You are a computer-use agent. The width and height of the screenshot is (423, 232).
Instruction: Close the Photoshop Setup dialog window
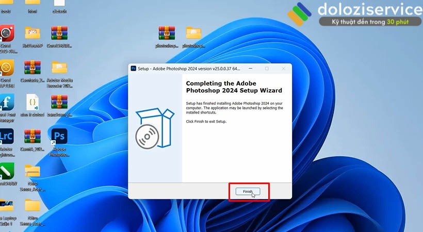tap(283, 68)
